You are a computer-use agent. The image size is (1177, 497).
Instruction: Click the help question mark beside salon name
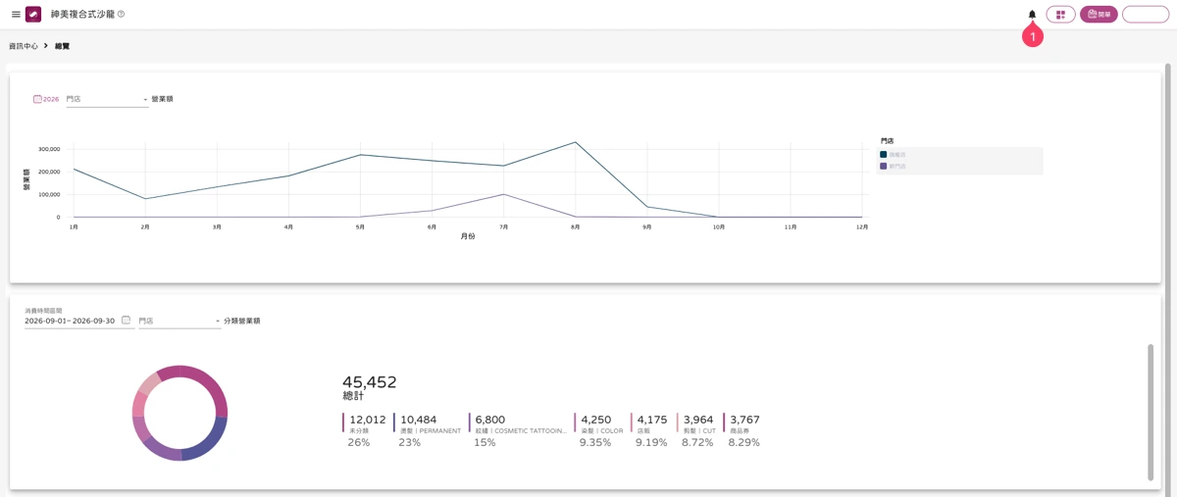coord(121,15)
